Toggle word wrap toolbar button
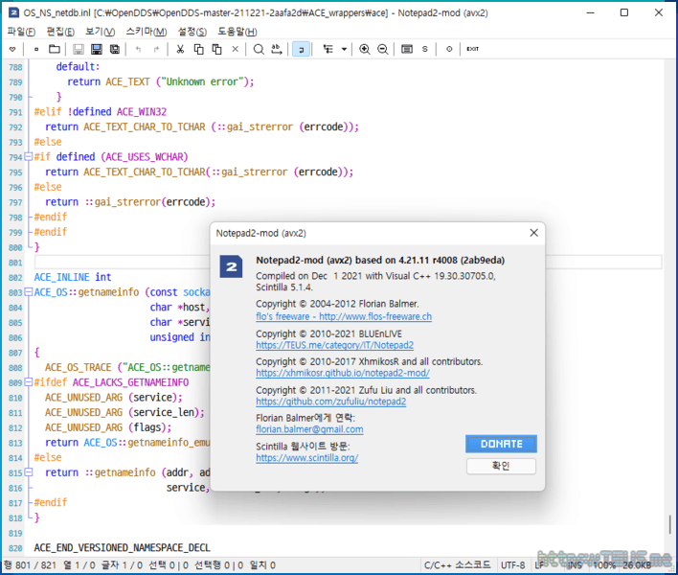The height and width of the screenshot is (575, 678). click(x=301, y=49)
